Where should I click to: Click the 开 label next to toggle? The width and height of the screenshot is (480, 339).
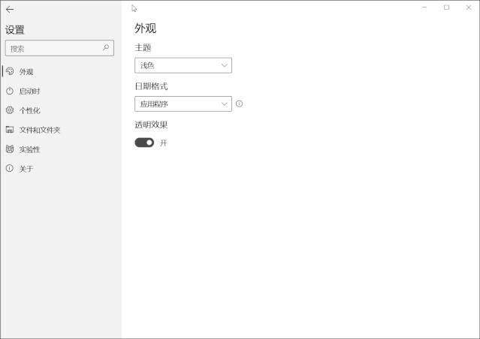[164, 142]
